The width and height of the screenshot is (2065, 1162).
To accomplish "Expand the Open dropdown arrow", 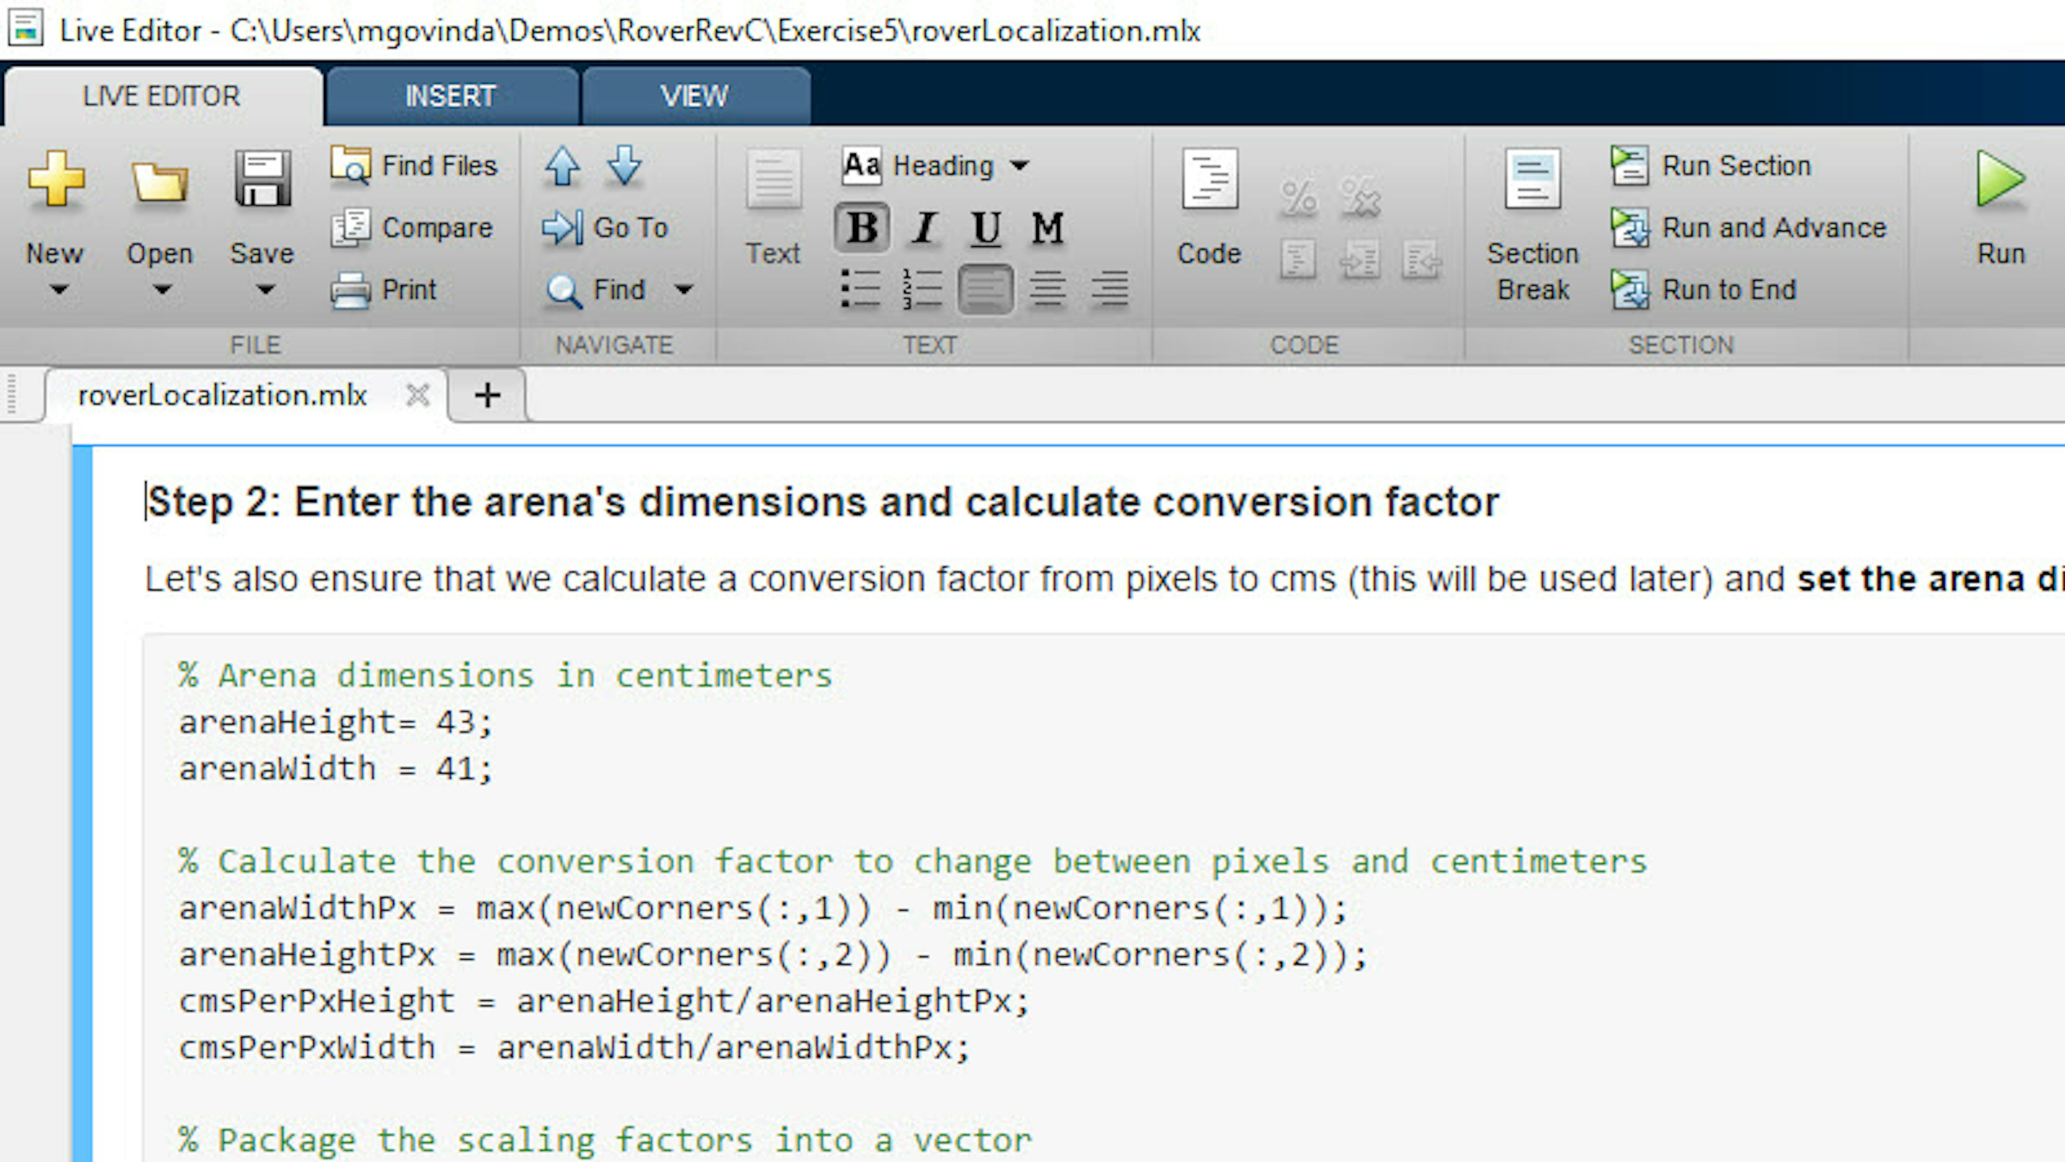I will [x=162, y=289].
